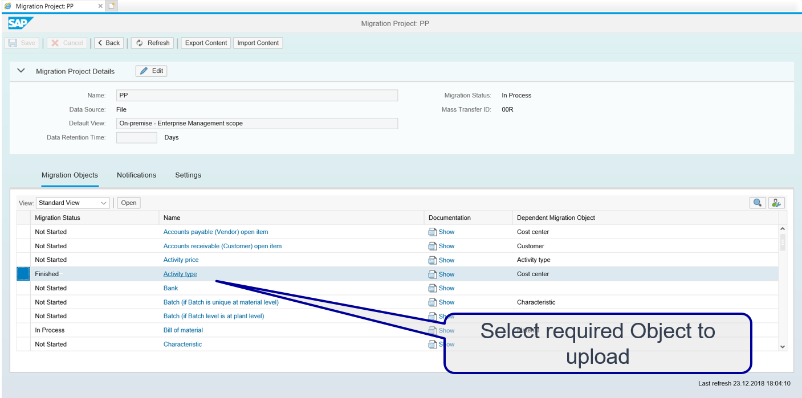Click the SAP logo
This screenshot has height=398, width=802.
21,23
